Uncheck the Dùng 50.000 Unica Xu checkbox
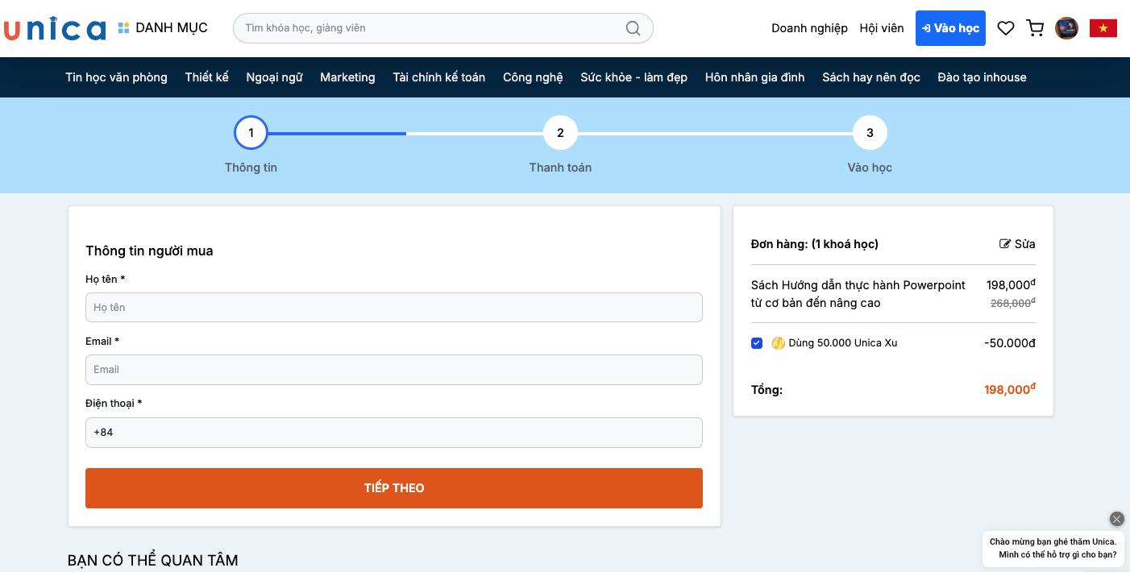 [x=757, y=343]
